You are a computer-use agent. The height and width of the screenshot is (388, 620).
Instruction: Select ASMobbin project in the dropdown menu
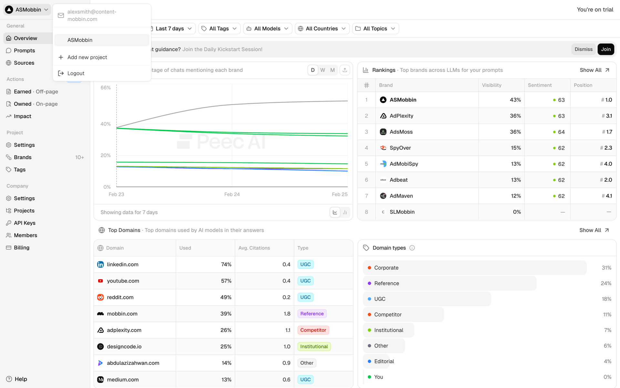(102, 40)
